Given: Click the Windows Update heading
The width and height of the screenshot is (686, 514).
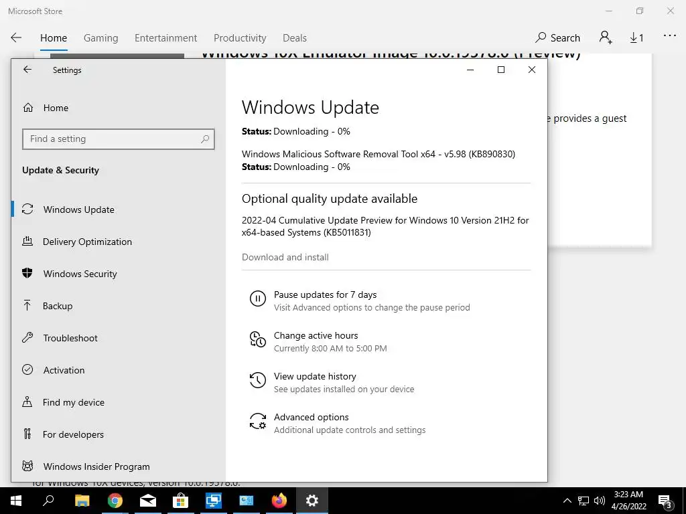Looking at the screenshot, I should (310, 108).
